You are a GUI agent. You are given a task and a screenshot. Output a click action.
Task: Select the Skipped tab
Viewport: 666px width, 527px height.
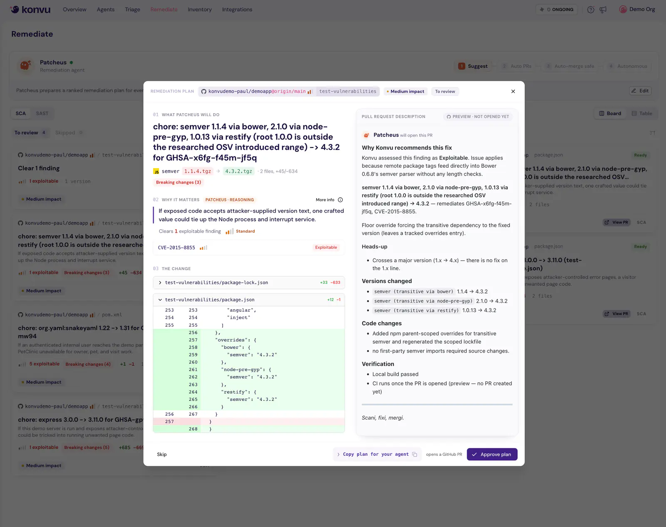69,133
